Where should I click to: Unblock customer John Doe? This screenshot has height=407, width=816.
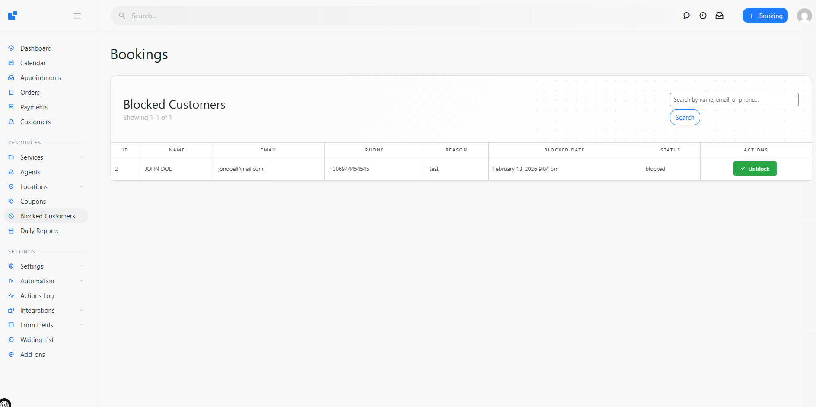click(x=755, y=169)
